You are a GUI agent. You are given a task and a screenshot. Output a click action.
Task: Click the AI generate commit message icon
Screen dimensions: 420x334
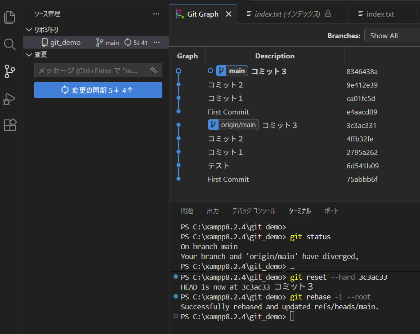pos(154,70)
